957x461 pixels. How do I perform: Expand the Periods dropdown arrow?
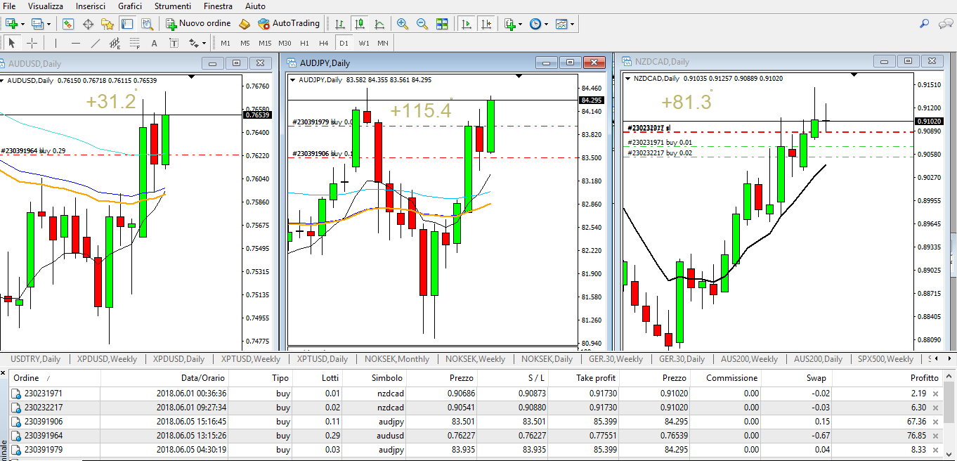pos(547,24)
